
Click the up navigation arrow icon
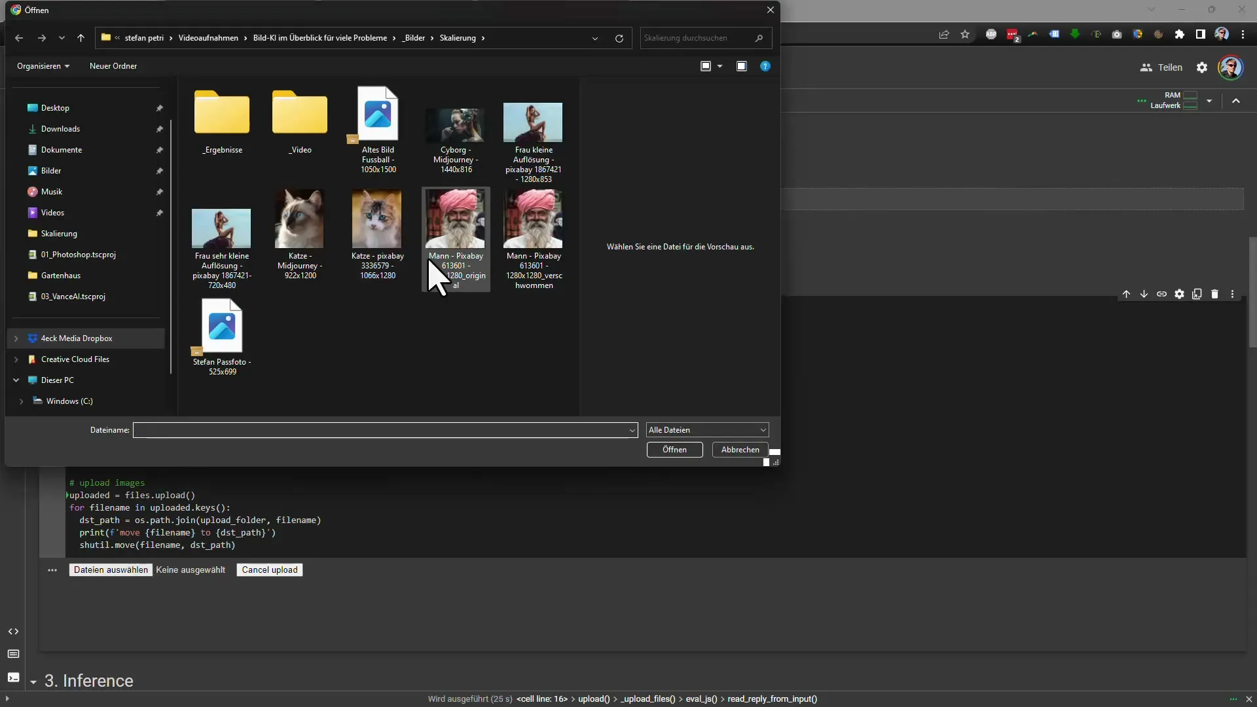point(81,37)
